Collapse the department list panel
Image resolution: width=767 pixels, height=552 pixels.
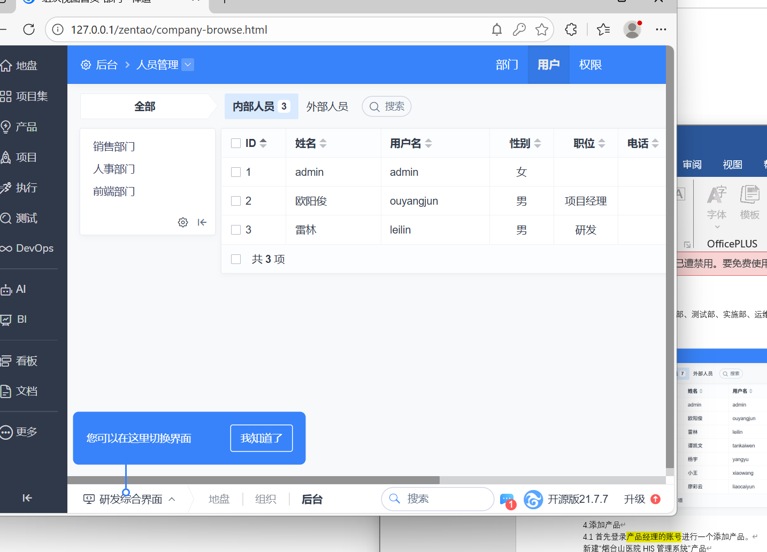tap(202, 222)
